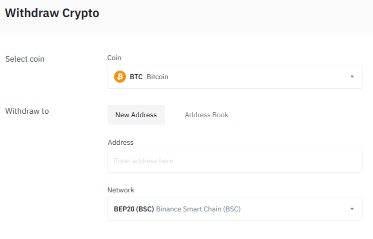Screen dimensions: 373x239
Task: Select the New Address tab
Action: (x=136, y=115)
